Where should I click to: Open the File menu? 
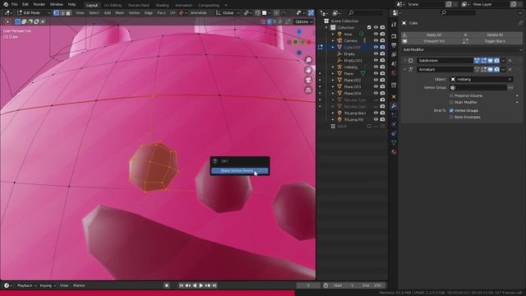coord(15,5)
